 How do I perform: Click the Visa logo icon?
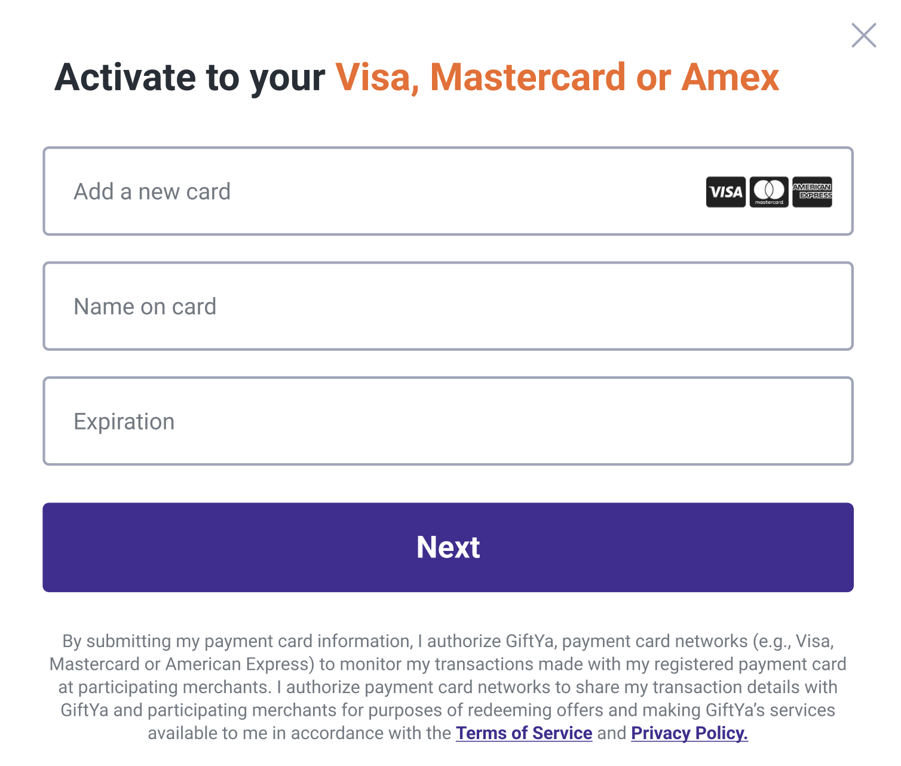coord(725,192)
